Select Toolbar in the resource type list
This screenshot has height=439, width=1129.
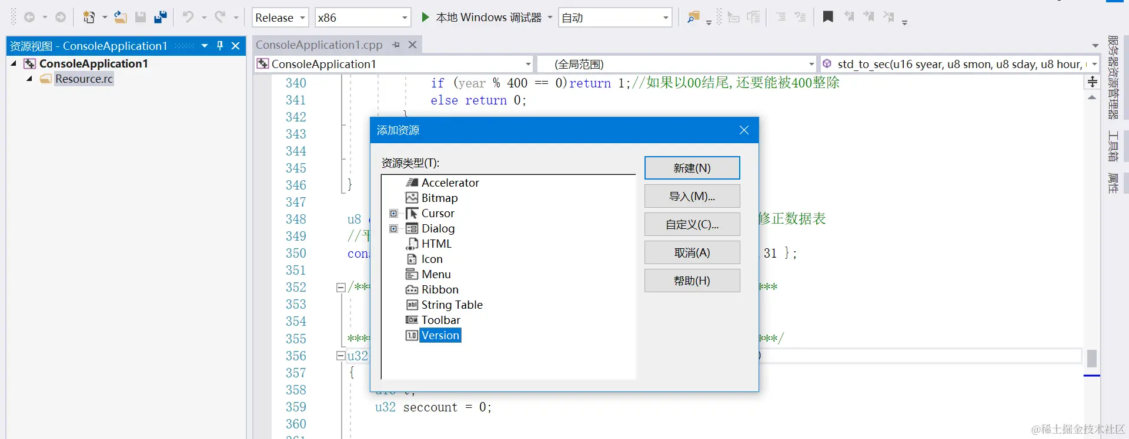pyautogui.click(x=433, y=320)
